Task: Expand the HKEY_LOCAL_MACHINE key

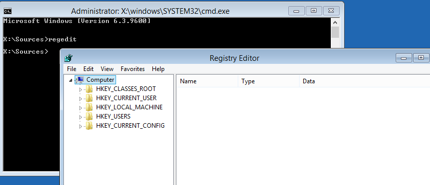Action: pyautogui.click(x=80, y=108)
